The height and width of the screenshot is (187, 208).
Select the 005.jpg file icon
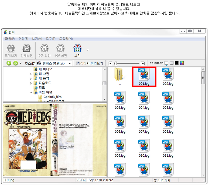point(168,98)
